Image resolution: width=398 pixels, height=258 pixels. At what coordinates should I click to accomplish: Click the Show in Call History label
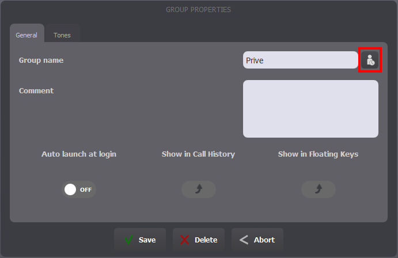[199, 154]
